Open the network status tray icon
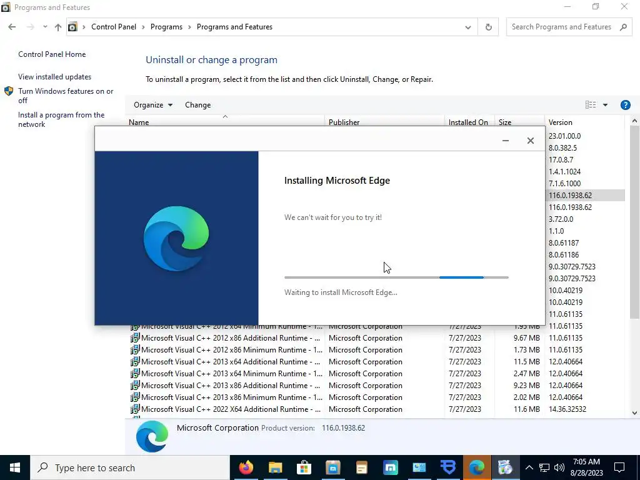 coord(544,467)
